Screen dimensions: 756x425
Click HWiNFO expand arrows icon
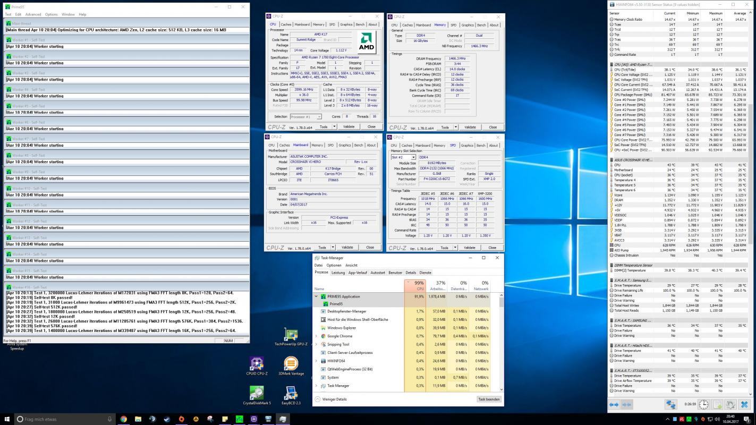[x=614, y=405]
